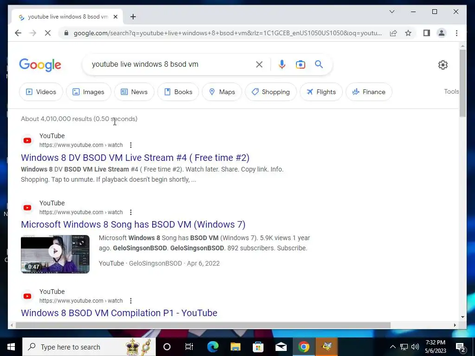
Task: Open Microsoft Windows 8 Song has BSOD VM link
Action: click(133, 225)
